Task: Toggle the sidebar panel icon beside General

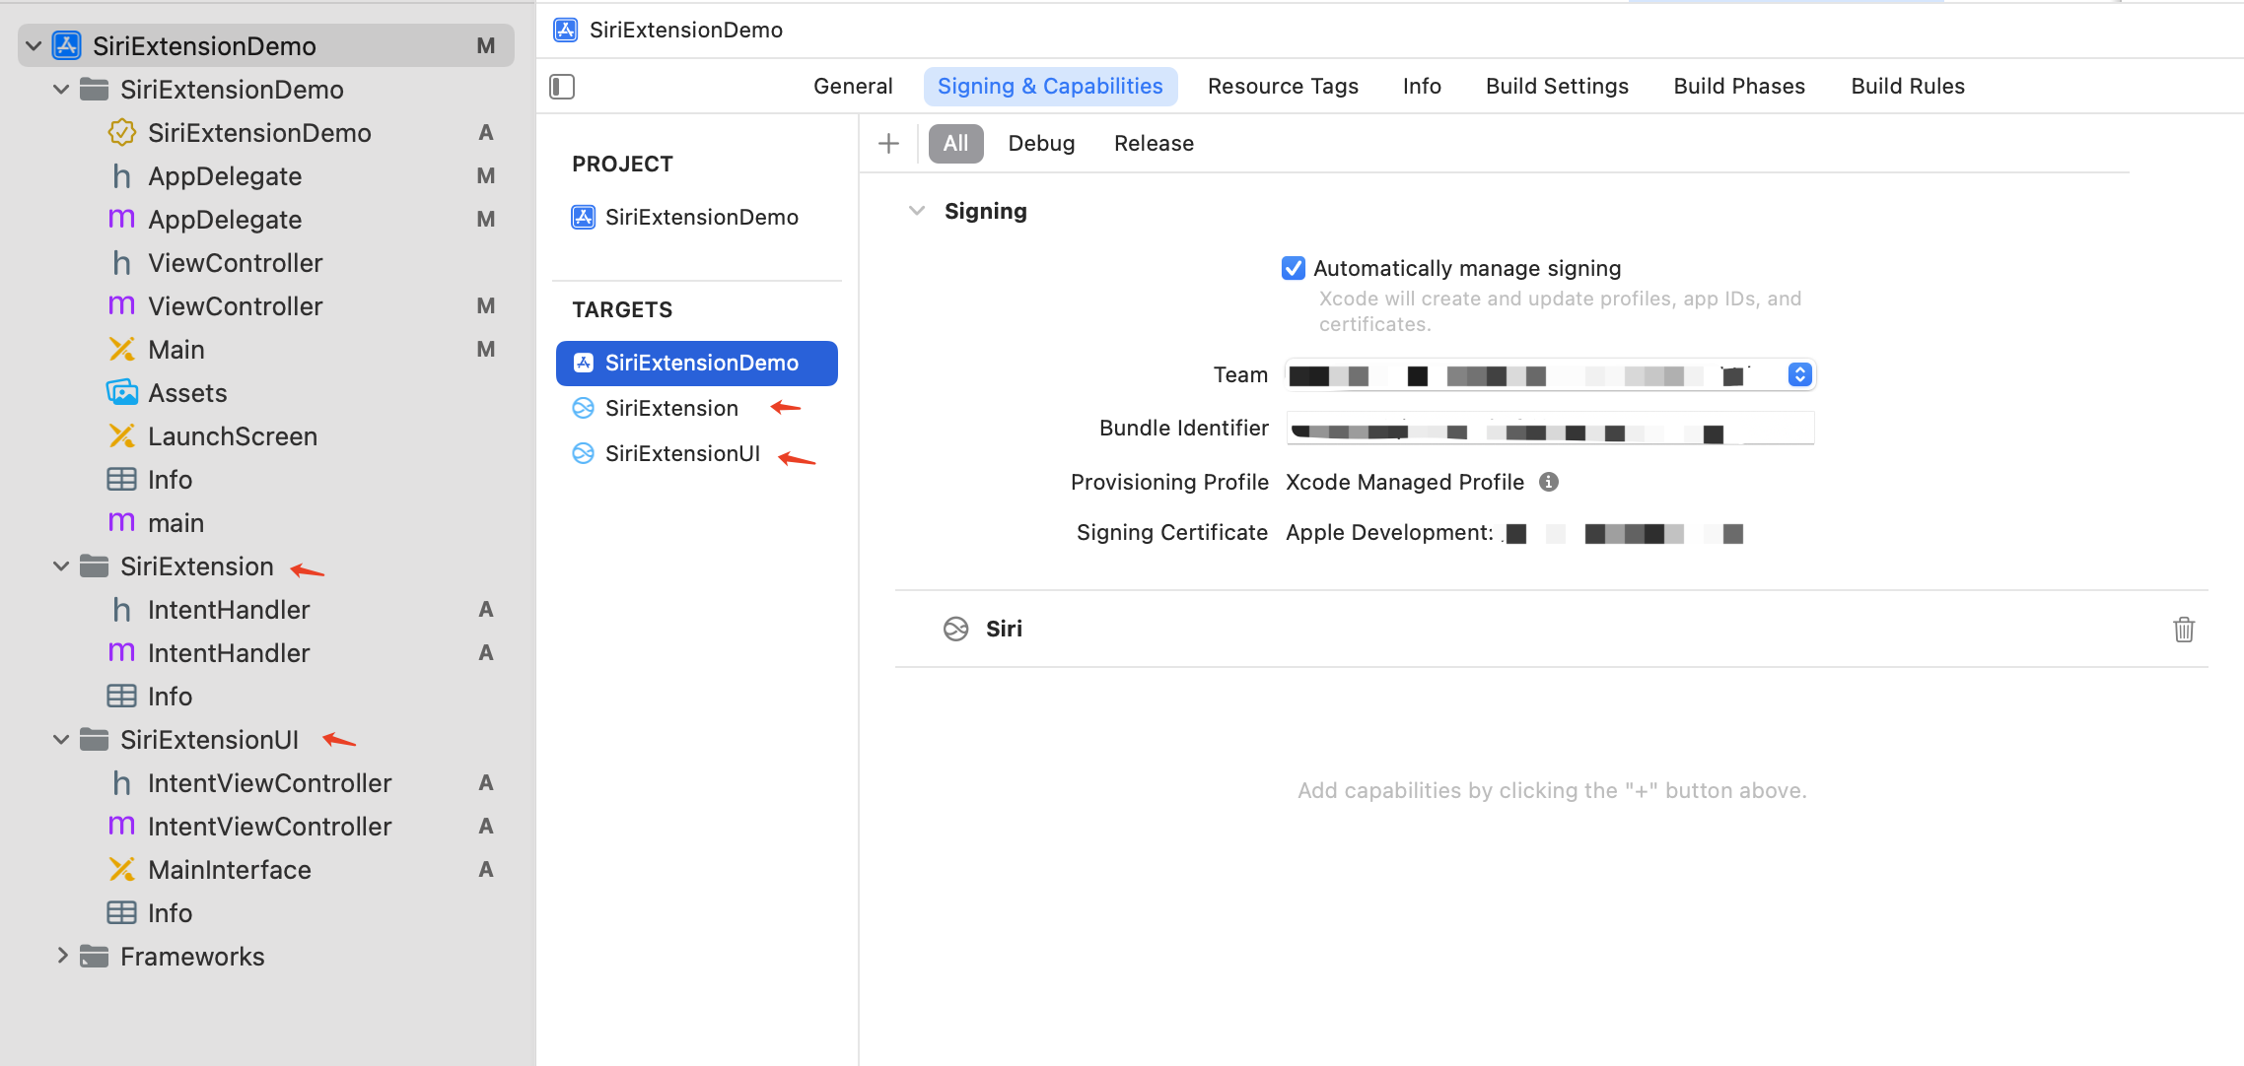Action: pos(562,87)
